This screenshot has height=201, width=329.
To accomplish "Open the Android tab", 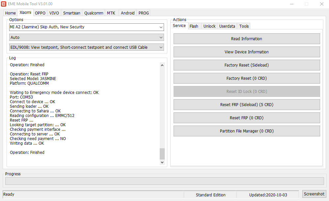I will pos(127,13).
